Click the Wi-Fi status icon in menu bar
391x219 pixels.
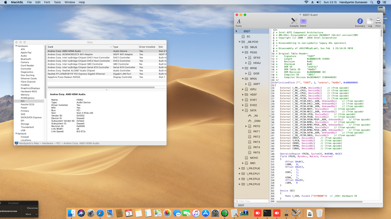(x=306, y=2)
